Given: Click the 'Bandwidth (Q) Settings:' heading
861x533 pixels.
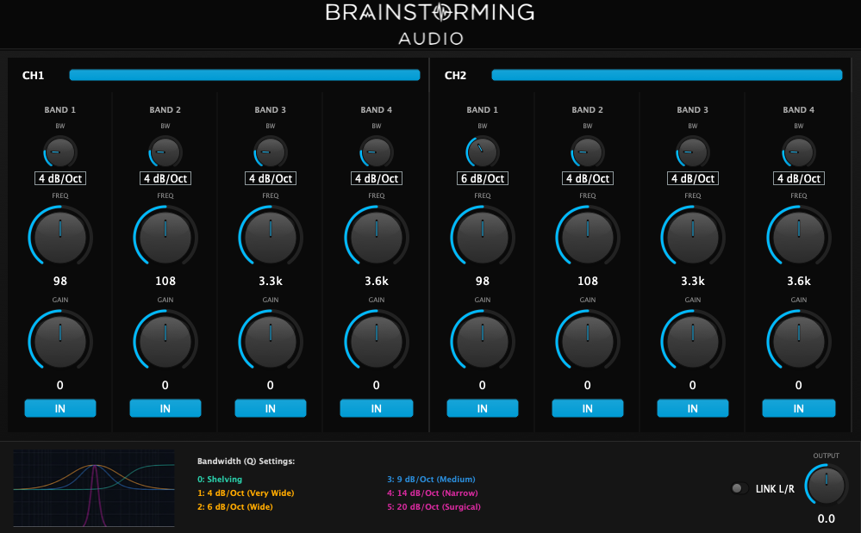Looking at the screenshot, I should [x=246, y=462].
